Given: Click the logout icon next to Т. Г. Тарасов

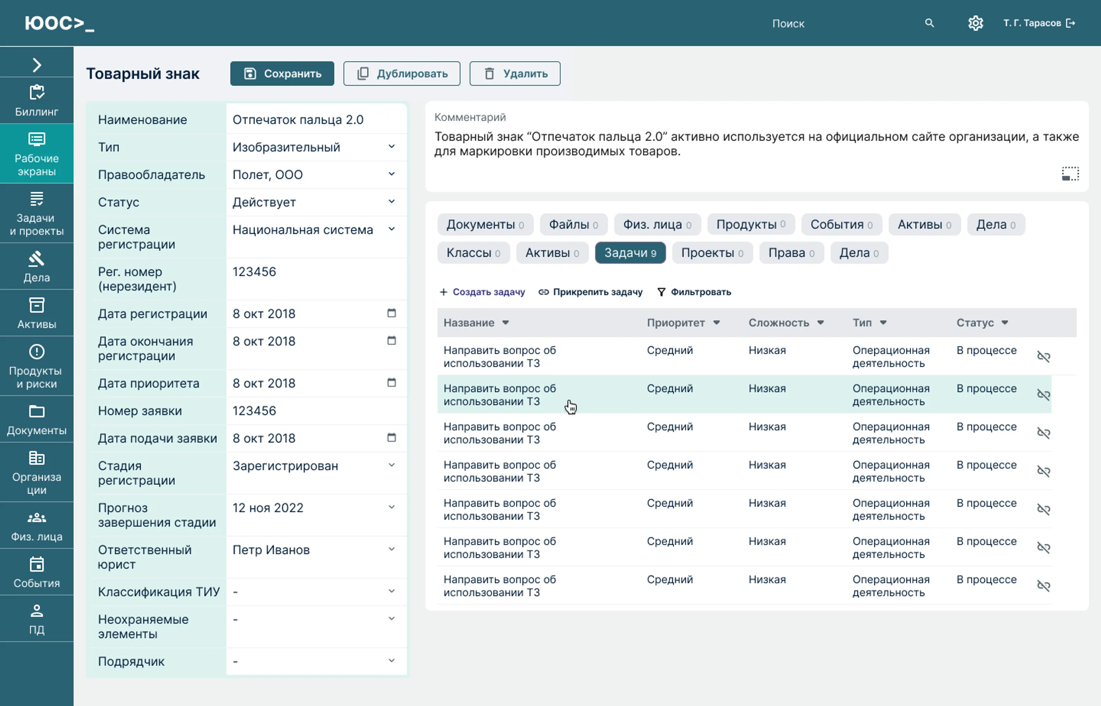Looking at the screenshot, I should click(1070, 23).
